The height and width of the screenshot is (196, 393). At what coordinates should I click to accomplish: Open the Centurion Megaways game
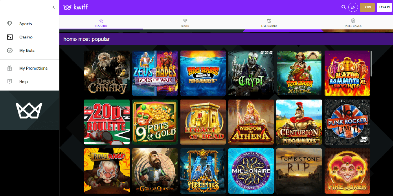(x=299, y=122)
